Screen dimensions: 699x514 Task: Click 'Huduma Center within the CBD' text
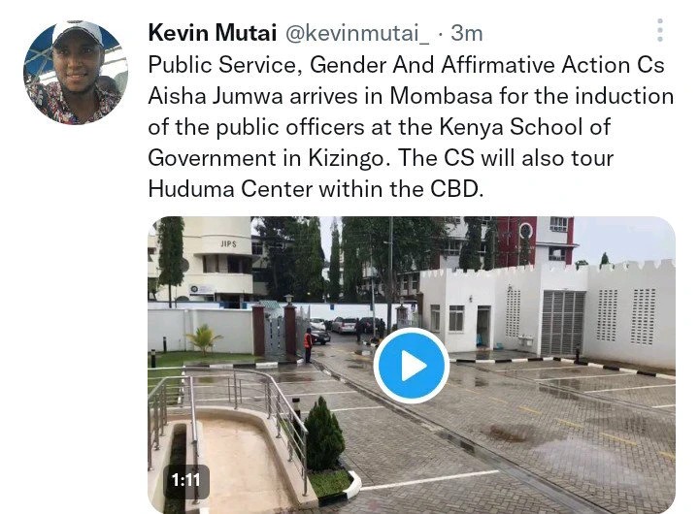(x=316, y=189)
